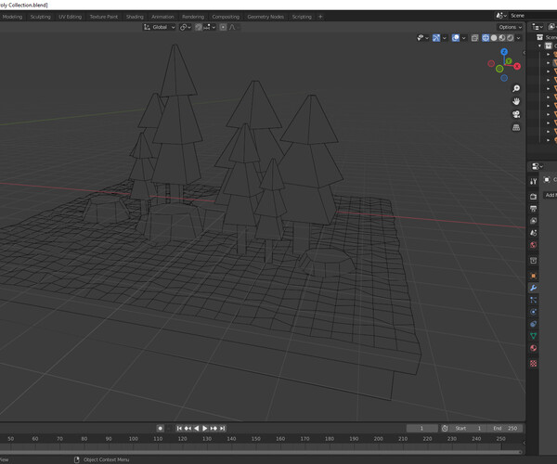Image resolution: width=557 pixels, height=464 pixels.
Task: Click the End frame field showing 250
Action: click(507, 428)
